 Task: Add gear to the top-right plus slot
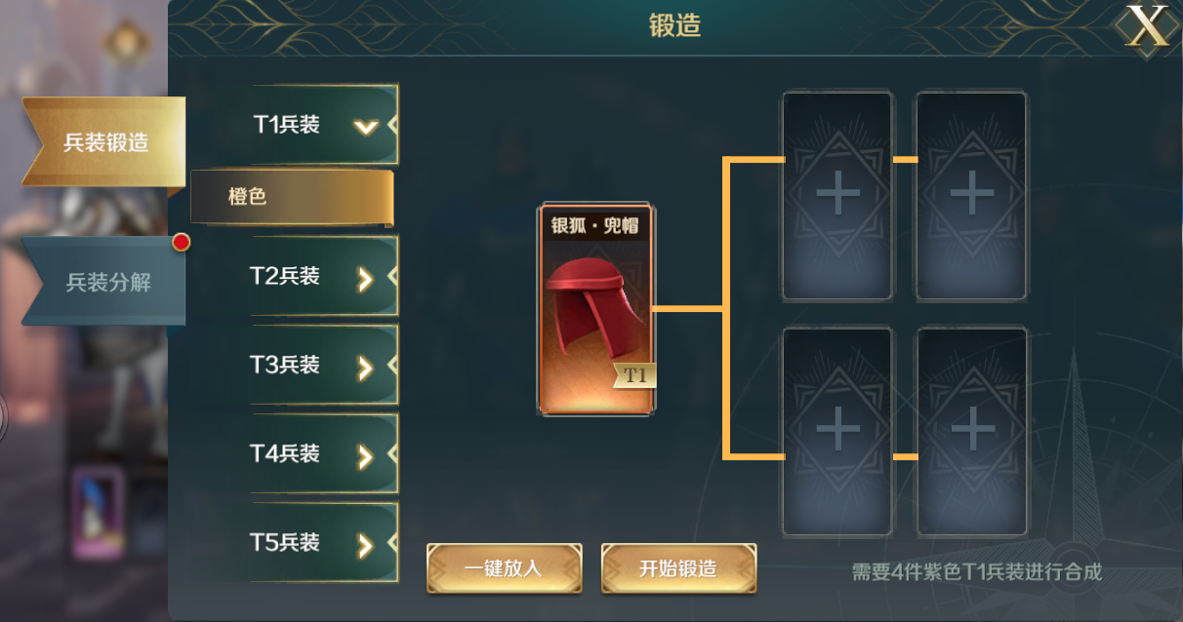(972, 195)
